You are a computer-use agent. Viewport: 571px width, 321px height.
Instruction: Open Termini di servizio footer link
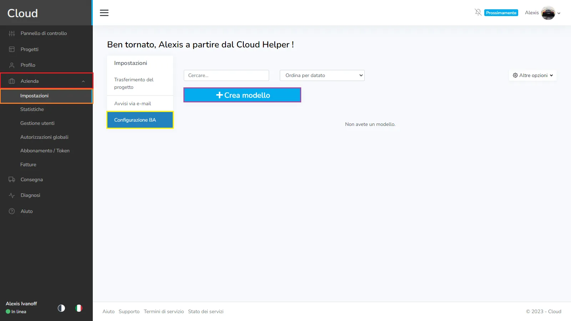tap(164, 311)
